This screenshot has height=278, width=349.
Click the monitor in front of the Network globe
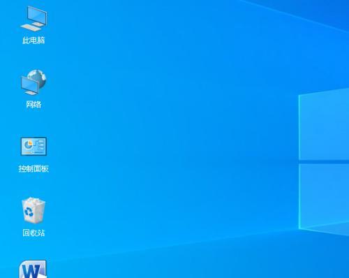pyautogui.click(x=29, y=86)
